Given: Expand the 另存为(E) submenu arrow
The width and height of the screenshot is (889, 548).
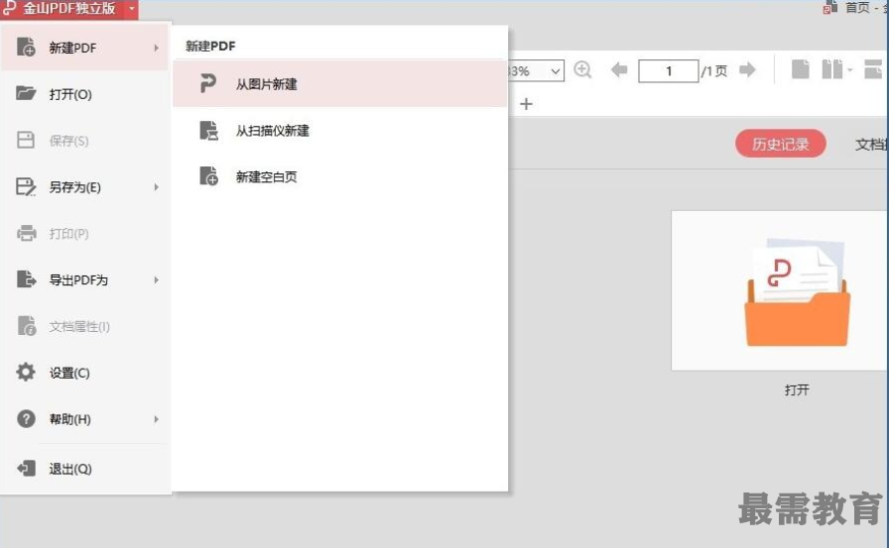Looking at the screenshot, I should click(157, 187).
